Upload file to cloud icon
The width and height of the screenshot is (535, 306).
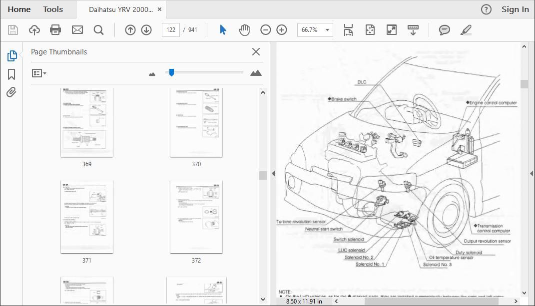(34, 30)
